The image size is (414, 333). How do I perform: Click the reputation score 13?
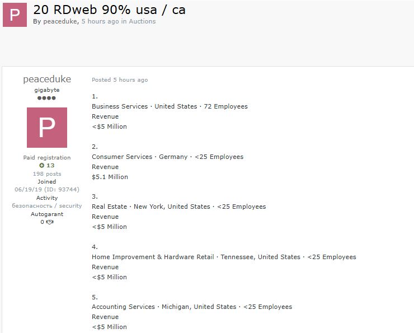pos(50,166)
